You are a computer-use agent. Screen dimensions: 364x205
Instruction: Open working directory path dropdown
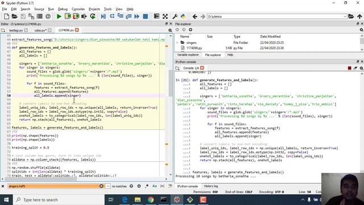[345, 17]
